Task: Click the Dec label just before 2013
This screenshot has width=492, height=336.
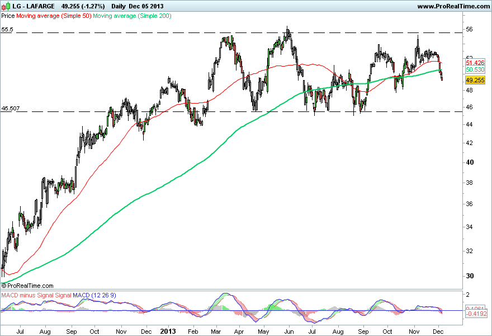Action: click(146, 332)
